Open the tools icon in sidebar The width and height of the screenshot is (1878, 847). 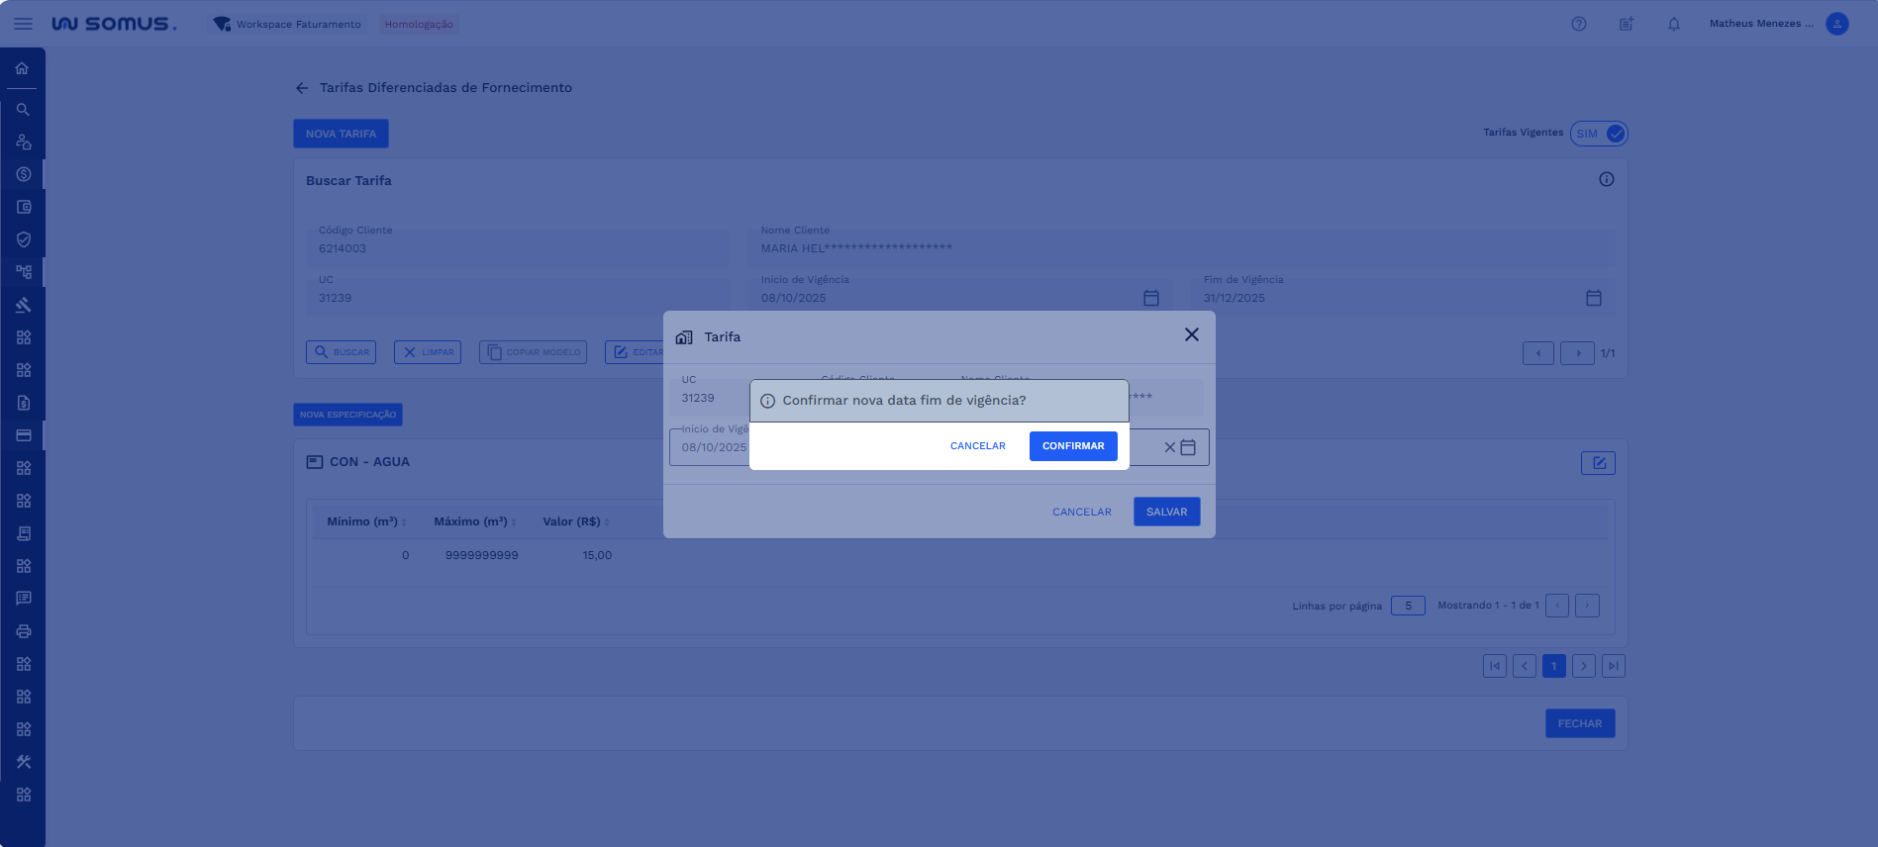[x=24, y=762]
